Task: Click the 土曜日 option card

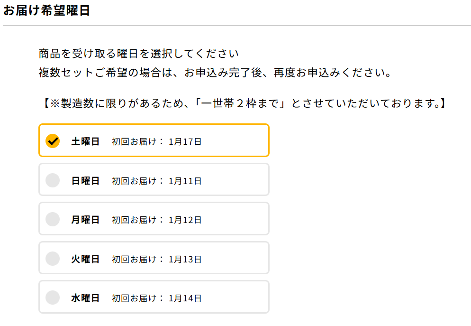Action: coord(154,140)
